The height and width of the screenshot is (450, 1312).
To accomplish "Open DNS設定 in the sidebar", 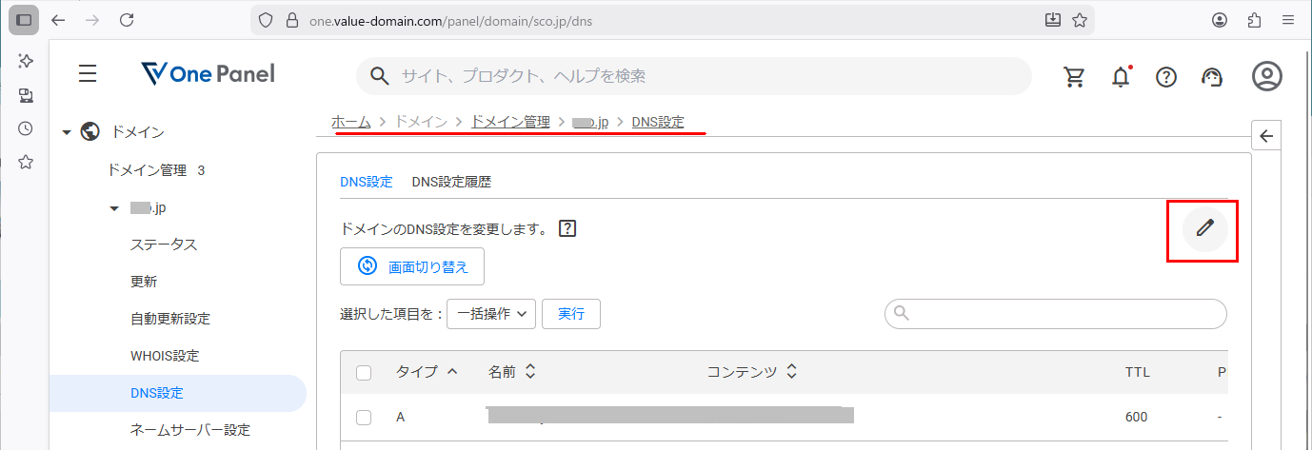I will pyautogui.click(x=178, y=393).
